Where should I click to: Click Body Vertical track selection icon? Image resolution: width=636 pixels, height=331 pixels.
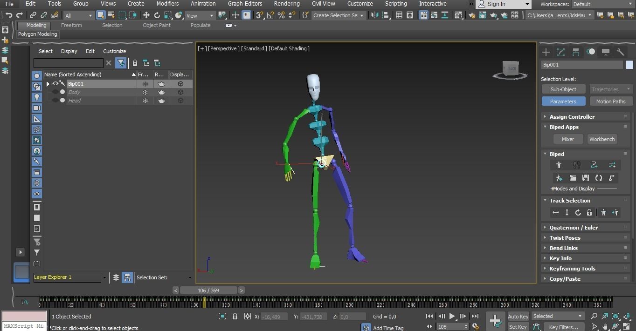tap(567, 212)
